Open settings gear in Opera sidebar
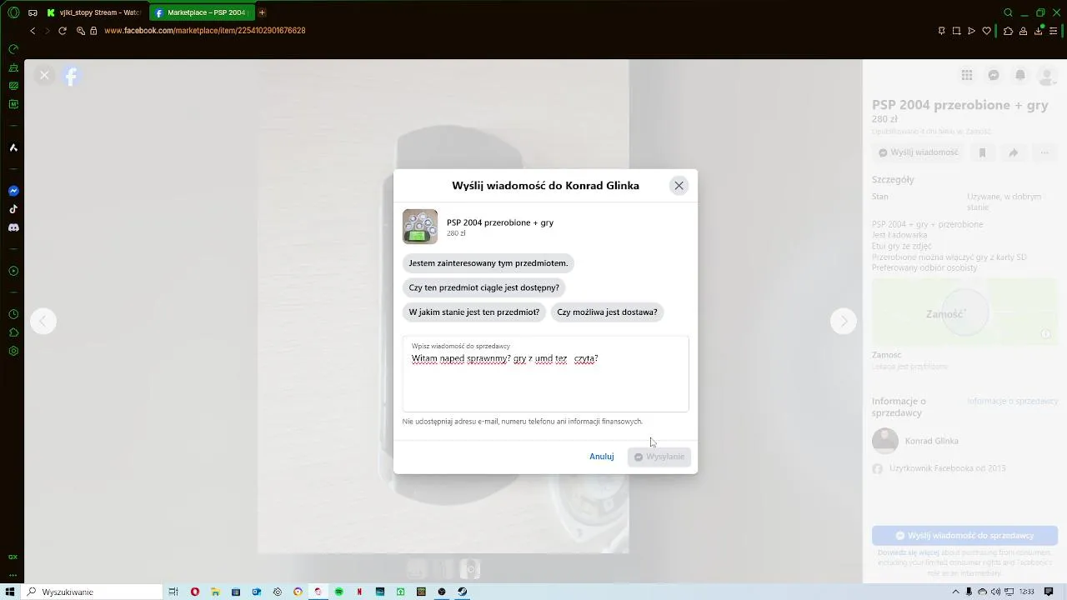 [13, 351]
